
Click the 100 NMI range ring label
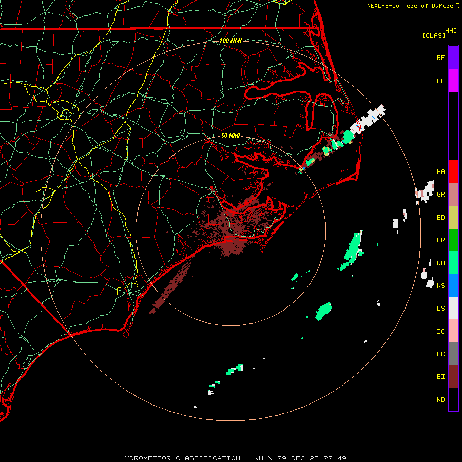230,41
